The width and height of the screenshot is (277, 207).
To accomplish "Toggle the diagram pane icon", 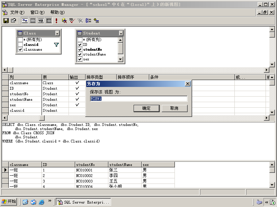I will [25, 21].
